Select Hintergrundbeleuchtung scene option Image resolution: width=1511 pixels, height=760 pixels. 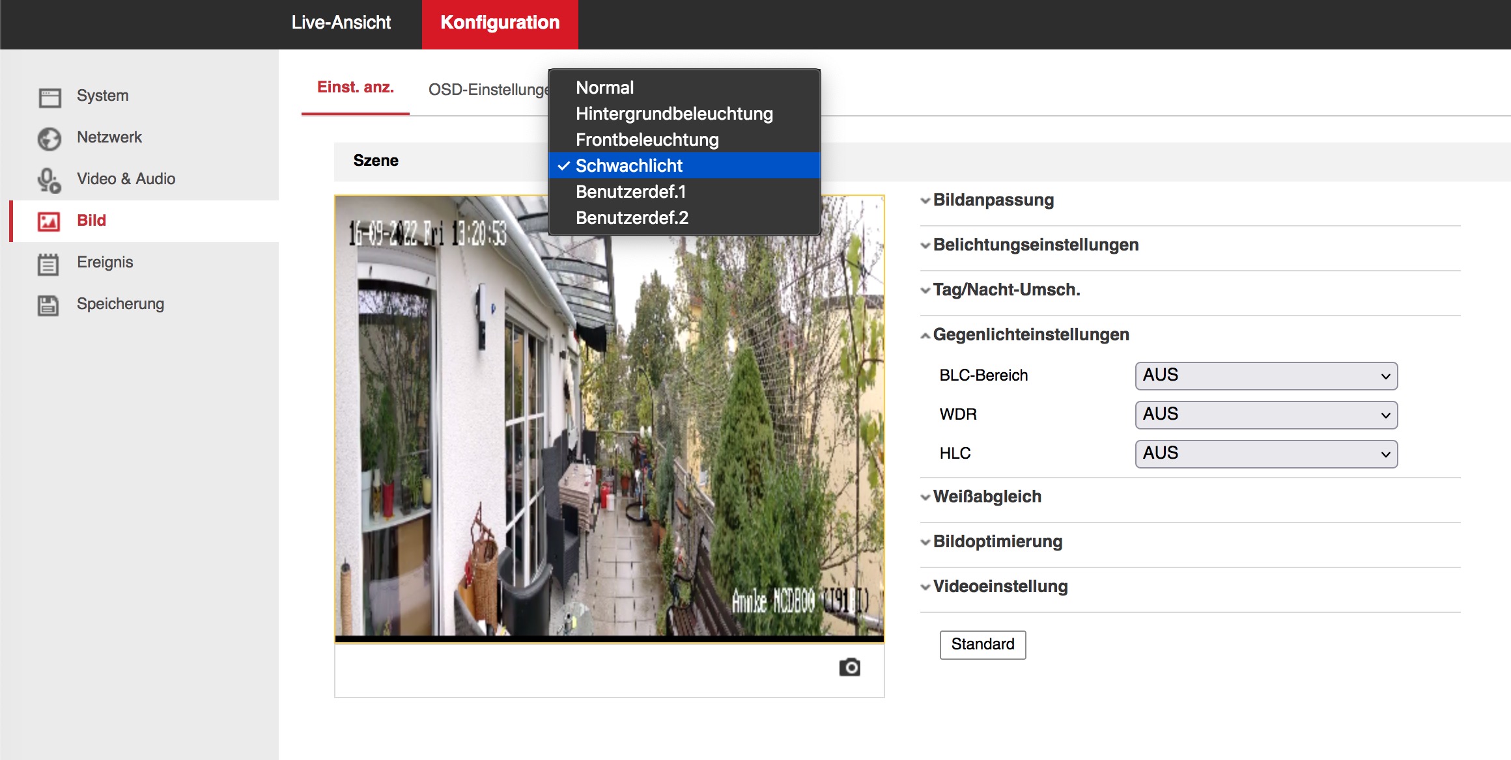674,114
